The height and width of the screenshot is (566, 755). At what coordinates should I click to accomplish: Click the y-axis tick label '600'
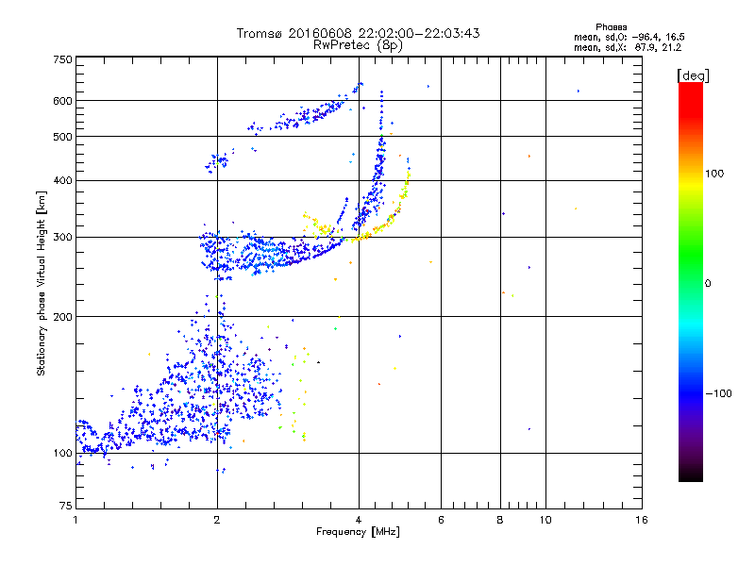click(62, 101)
